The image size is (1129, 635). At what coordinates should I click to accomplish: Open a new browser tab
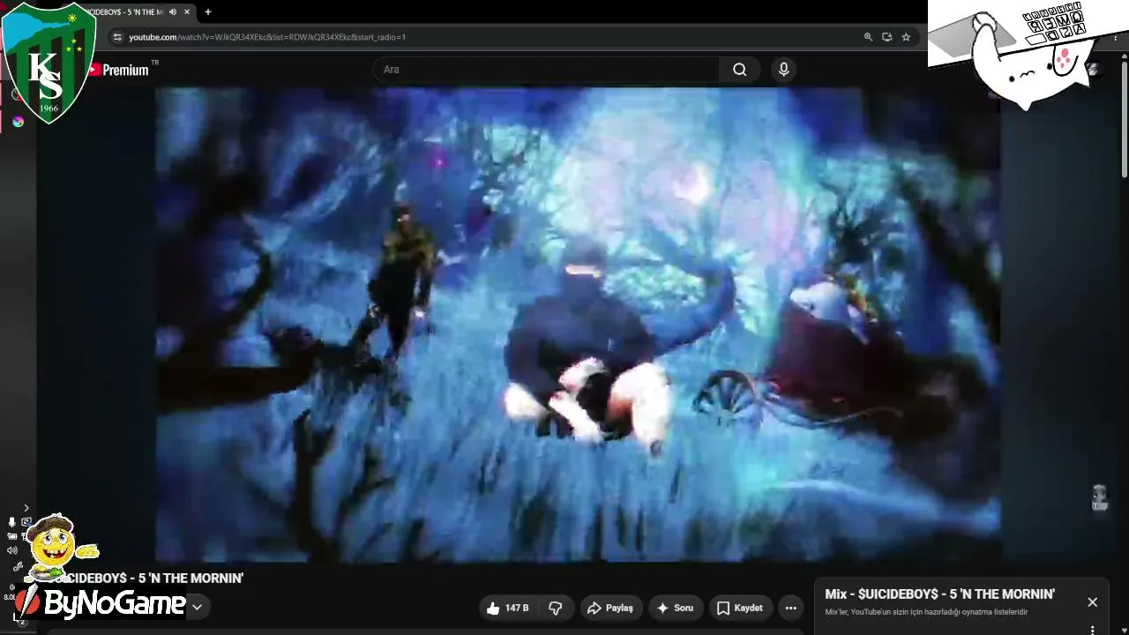tap(208, 12)
